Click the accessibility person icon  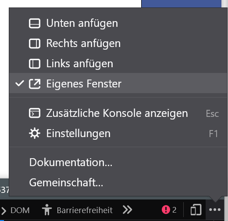click(x=47, y=210)
